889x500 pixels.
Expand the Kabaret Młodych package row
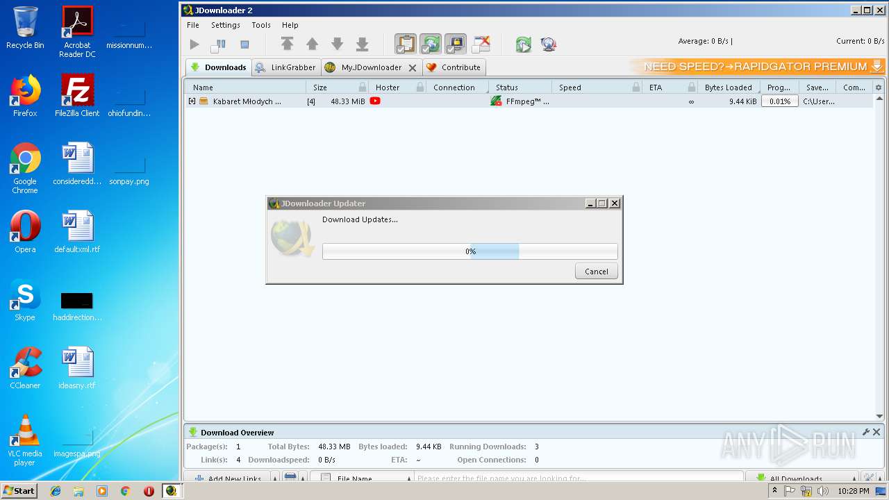click(x=192, y=101)
